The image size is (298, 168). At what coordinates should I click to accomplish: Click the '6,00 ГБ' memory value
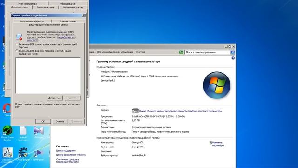coord(135,120)
